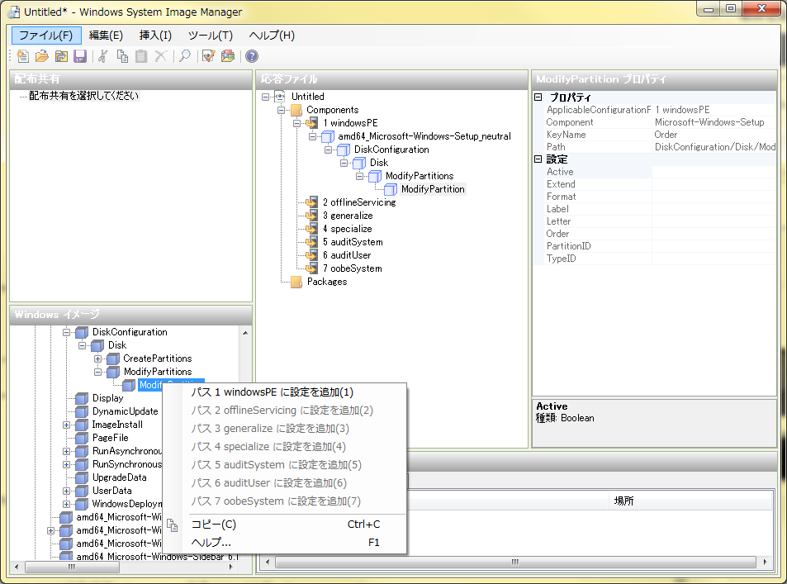
Task: Open the ツール(T) menu
Action: tap(211, 36)
